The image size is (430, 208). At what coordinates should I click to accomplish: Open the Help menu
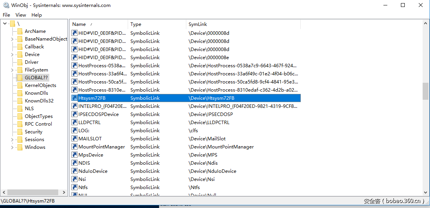[x=36, y=15]
